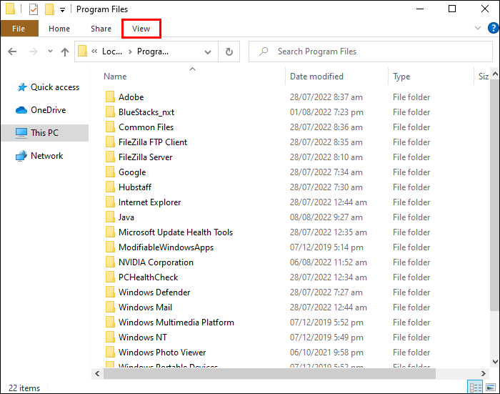Select the FileZilla Server folder icon
Screen dimensions: 500x394
click(110, 157)
